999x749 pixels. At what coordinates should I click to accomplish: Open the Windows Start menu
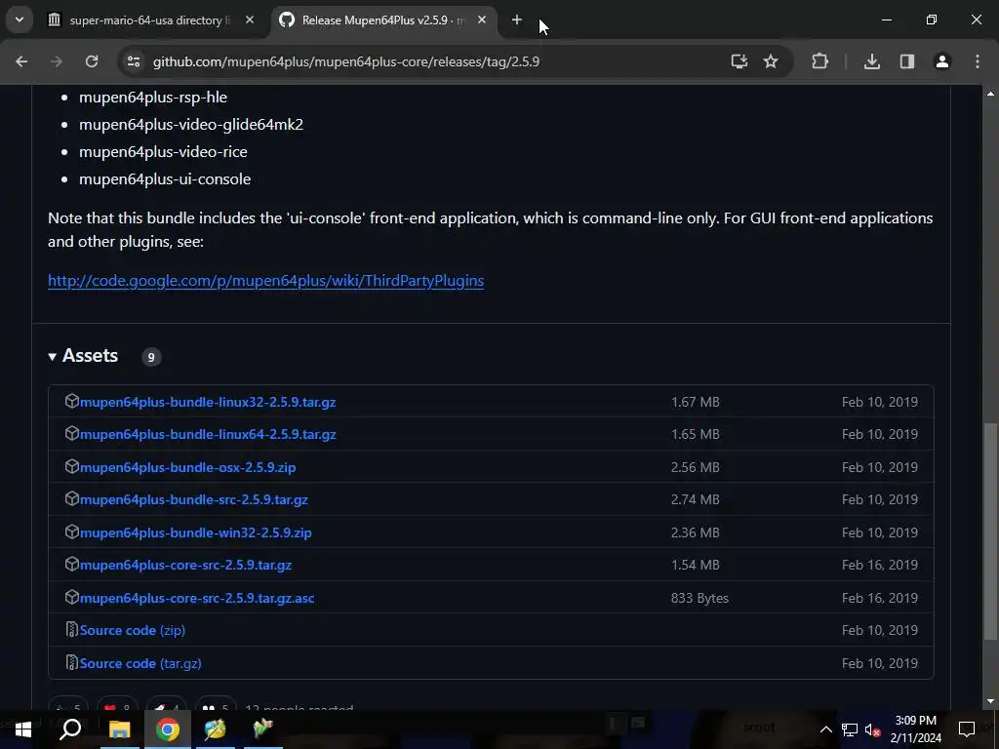23,729
